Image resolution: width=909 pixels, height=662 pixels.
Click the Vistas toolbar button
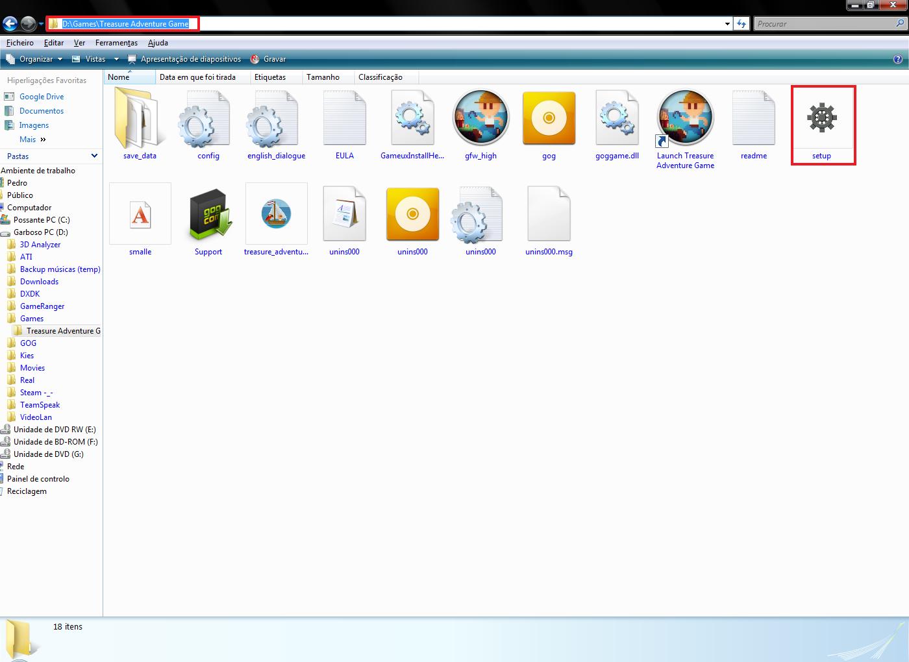89,59
